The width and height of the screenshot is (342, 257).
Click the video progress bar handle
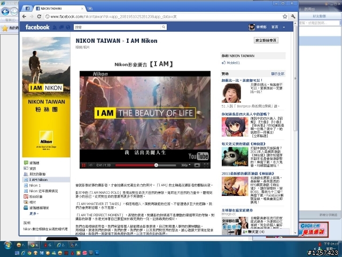click(156, 165)
